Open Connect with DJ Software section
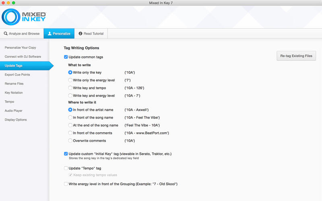Image resolution: width=322 pixels, height=201 pixels. pos(23,57)
